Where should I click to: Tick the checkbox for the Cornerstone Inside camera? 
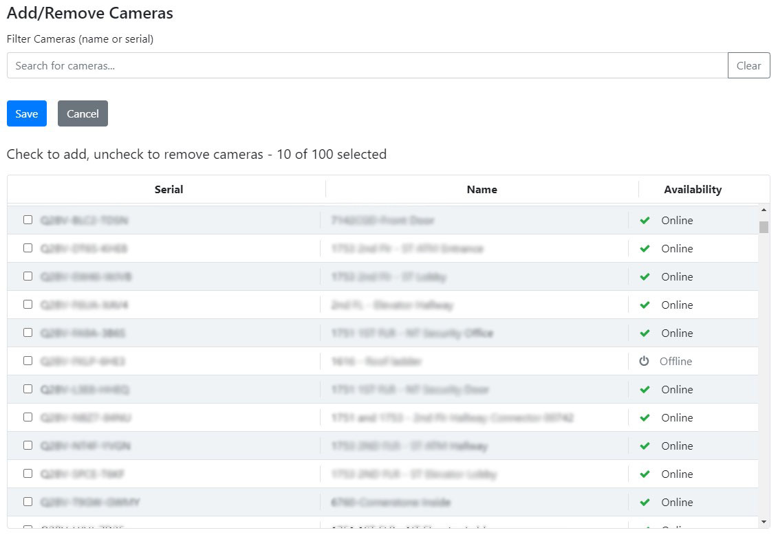(x=28, y=502)
